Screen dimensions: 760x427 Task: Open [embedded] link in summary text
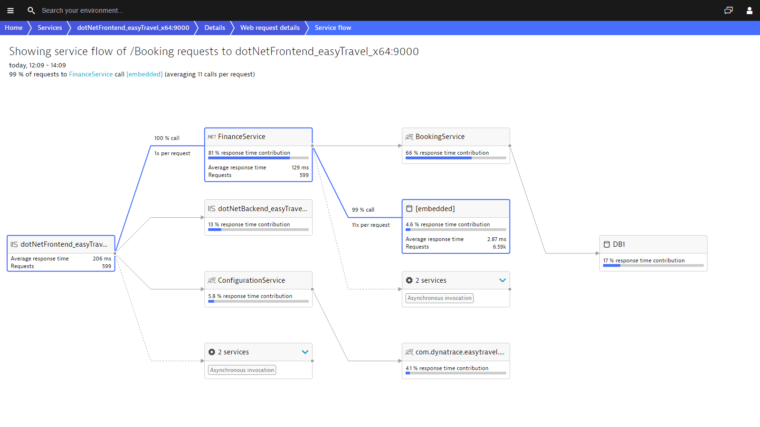[x=144, y=74]
